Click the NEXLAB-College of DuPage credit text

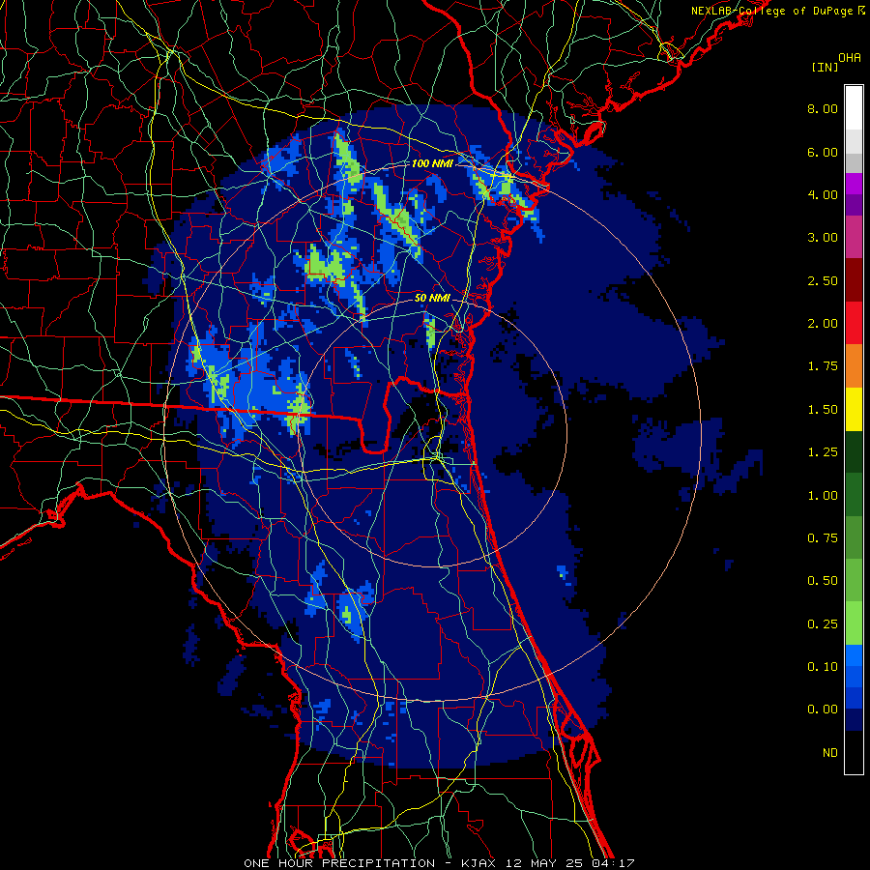tap(777, 11)
